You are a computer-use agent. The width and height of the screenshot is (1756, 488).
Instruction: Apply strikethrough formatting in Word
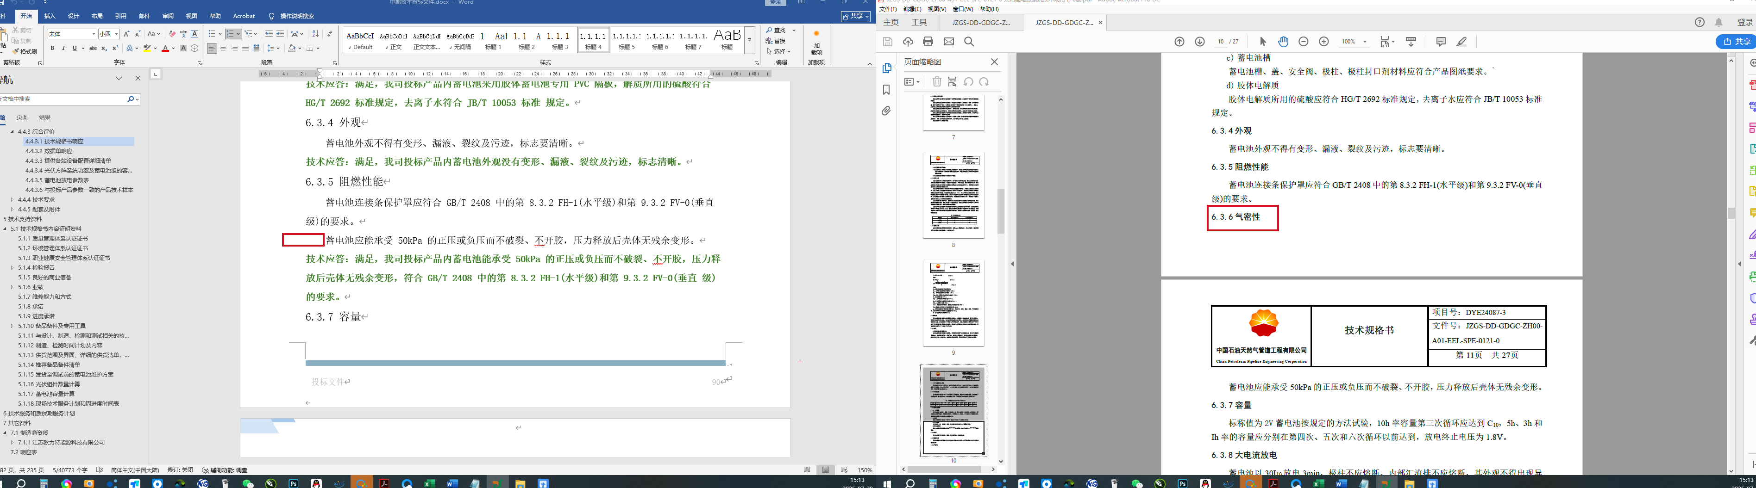point(93,48)
